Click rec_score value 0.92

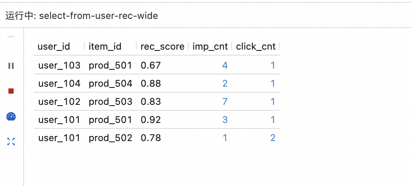pos(150,120)
